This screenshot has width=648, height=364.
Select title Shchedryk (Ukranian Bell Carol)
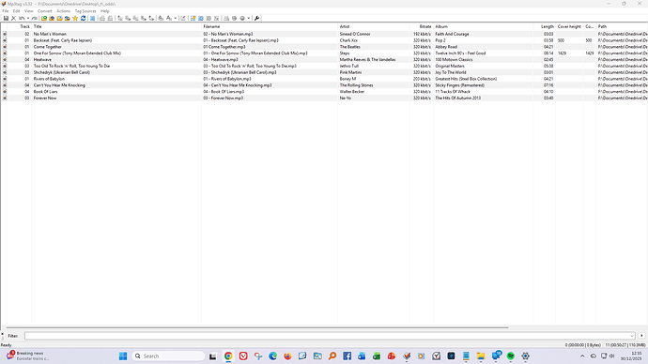coord(62,72)
